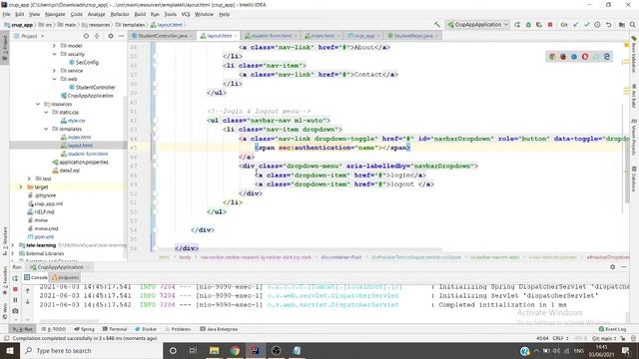Screen dimensions: 639x359
Task: Click the camera thread dump icon
Action: [x=15, y=310]
